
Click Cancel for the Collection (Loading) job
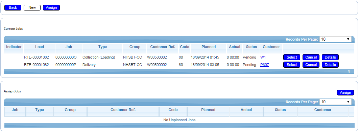[x=311, y=57]
